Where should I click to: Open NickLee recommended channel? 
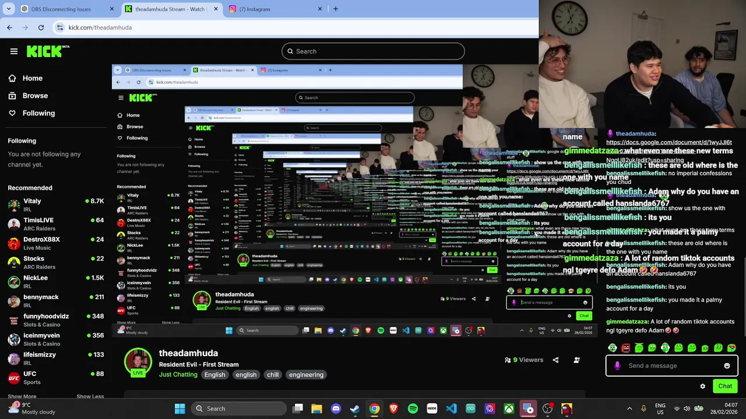click(56, 282)
